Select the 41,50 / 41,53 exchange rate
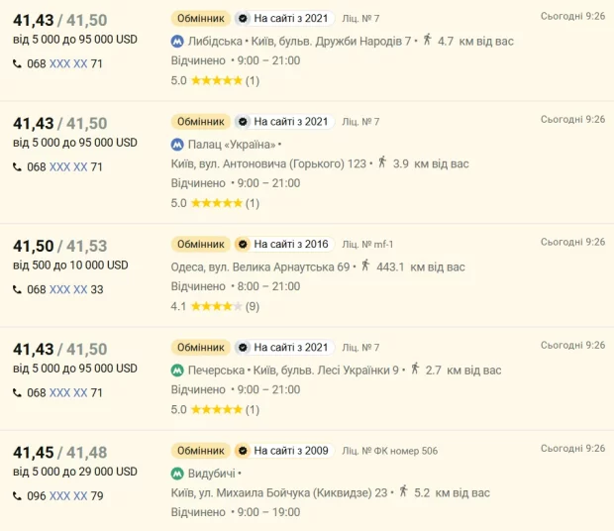 pos(59,247)
